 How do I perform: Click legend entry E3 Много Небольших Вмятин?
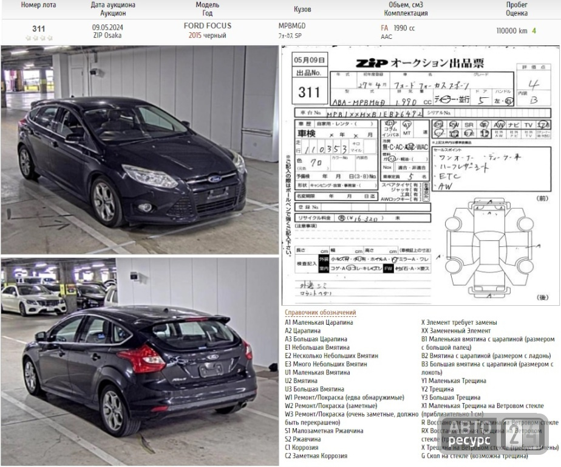(326, 364)
